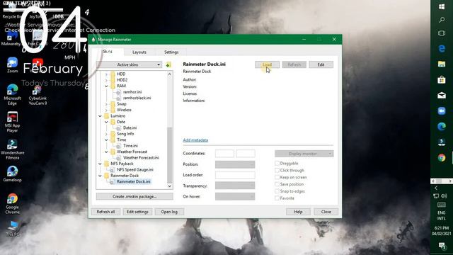
Task: Expand the Song Info folder arrow
Action: 106,134
